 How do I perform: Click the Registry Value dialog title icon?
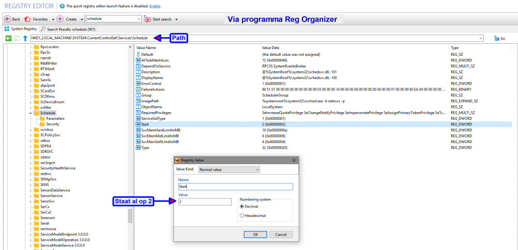point(177,160)
